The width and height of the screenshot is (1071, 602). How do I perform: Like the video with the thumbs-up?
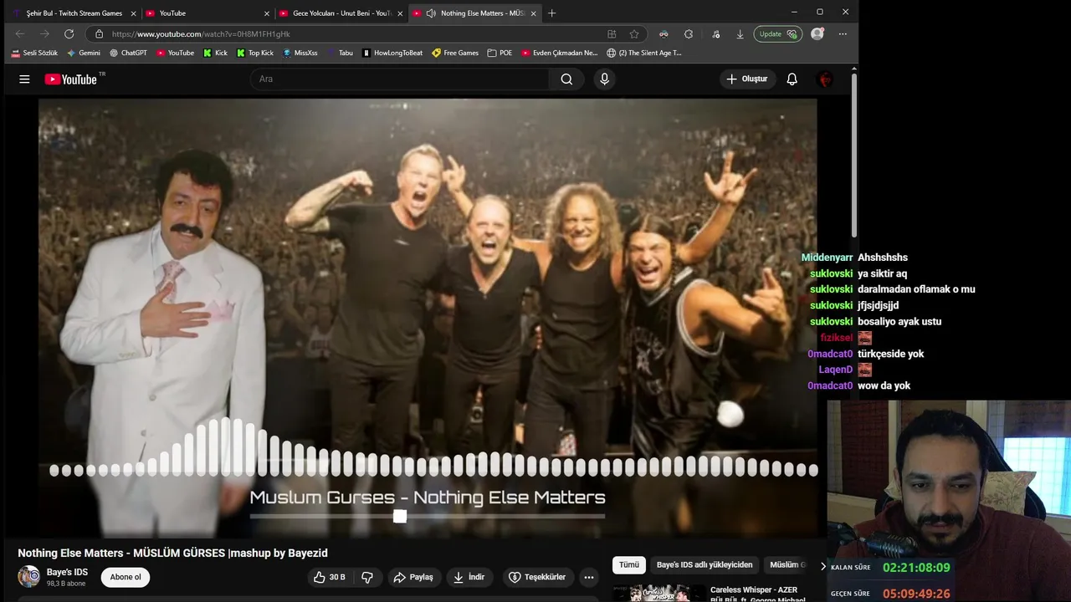330,577
